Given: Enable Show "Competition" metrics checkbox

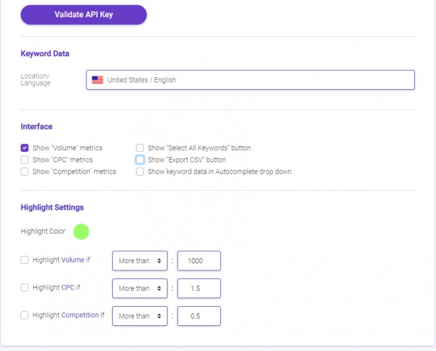Looking at the screenshot, I should coord(24,172).
